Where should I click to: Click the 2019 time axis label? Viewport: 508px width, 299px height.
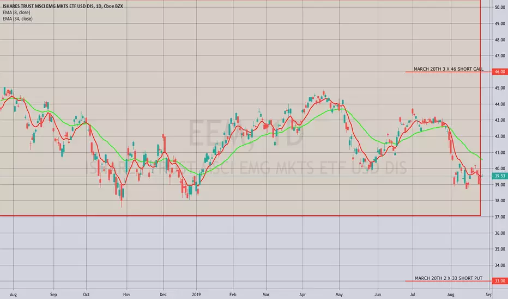(x=196, y=295)
